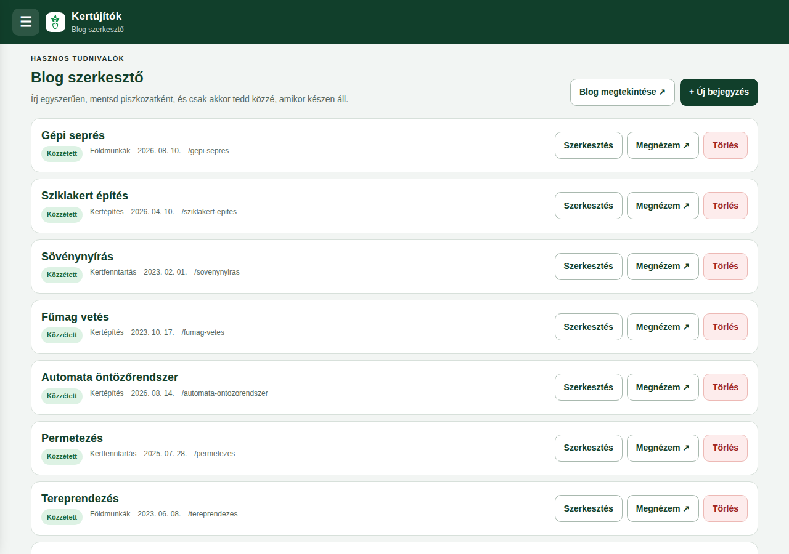The image size is (789, 554).
Task: Click Közzétett badge on Permetezés
Action: 62,456
